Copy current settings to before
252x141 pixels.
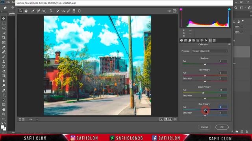pos(170,119)
